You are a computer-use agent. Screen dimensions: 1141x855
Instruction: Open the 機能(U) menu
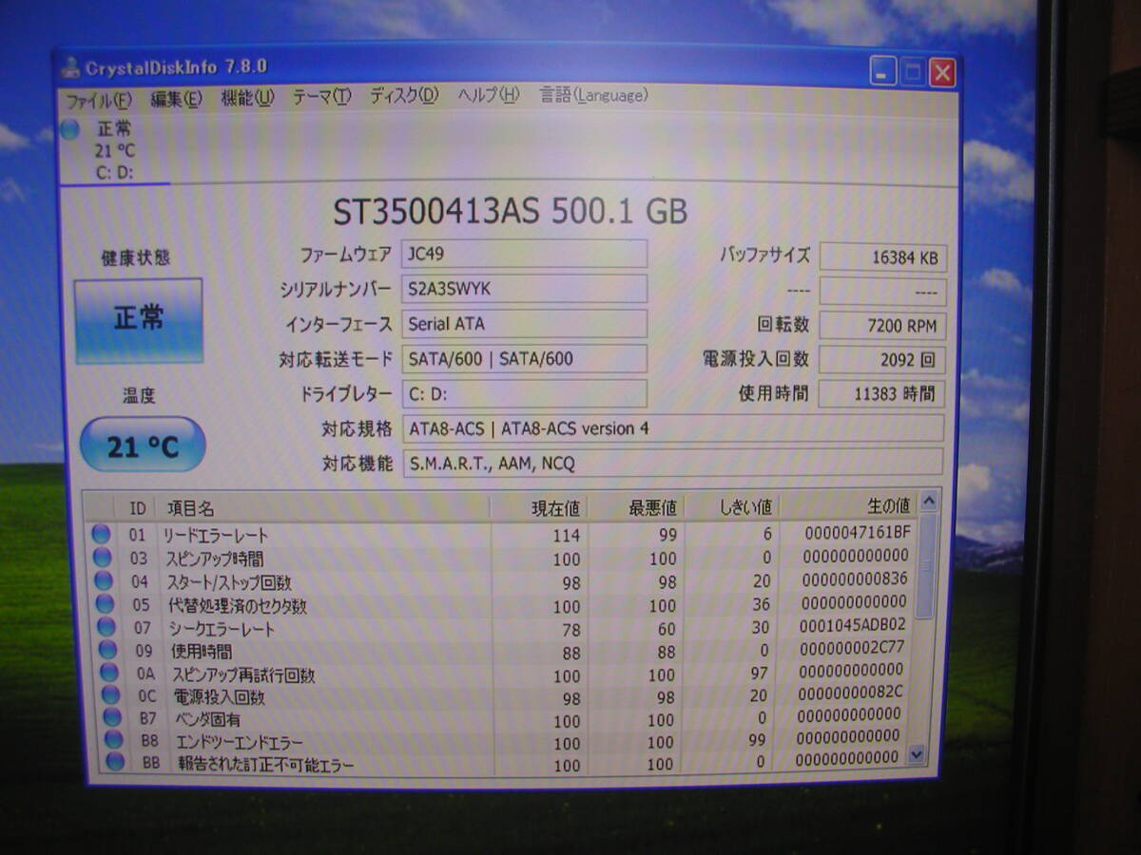click(x=246, y=97)
